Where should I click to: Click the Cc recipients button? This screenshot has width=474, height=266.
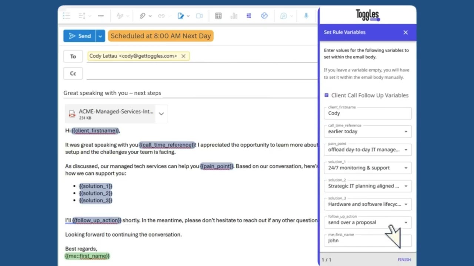[73, 74]
